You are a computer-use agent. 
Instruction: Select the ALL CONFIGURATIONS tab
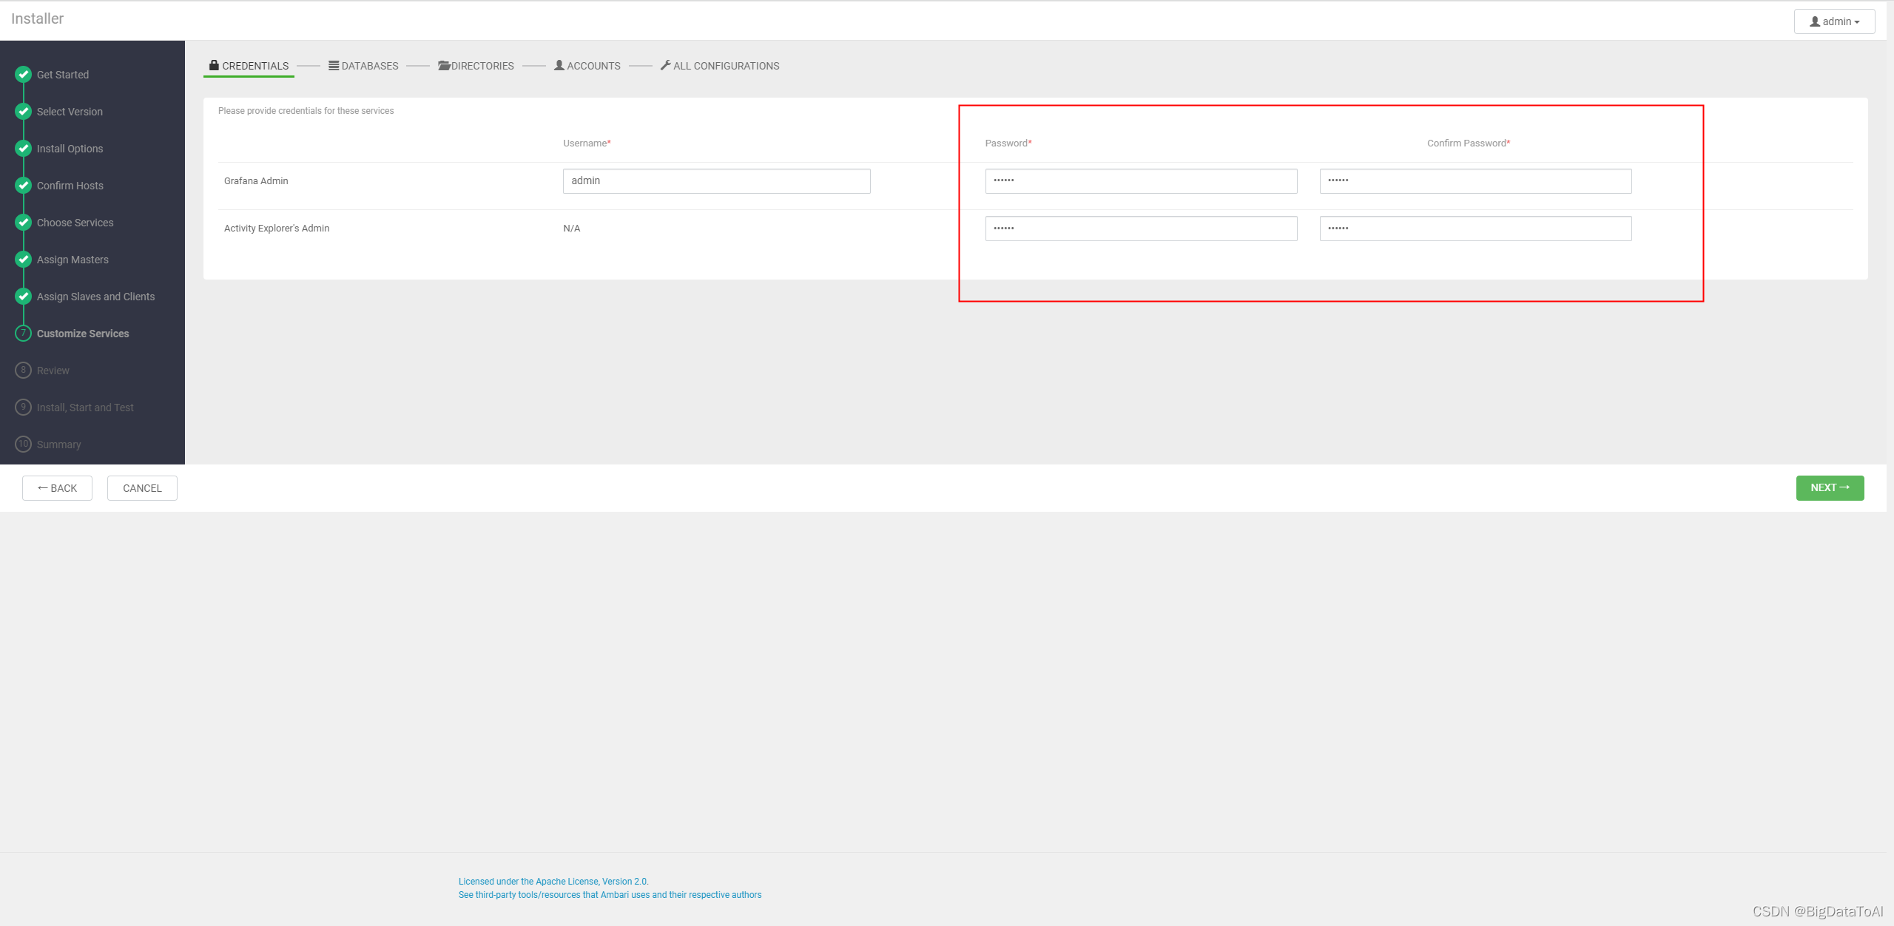[725, 65]
